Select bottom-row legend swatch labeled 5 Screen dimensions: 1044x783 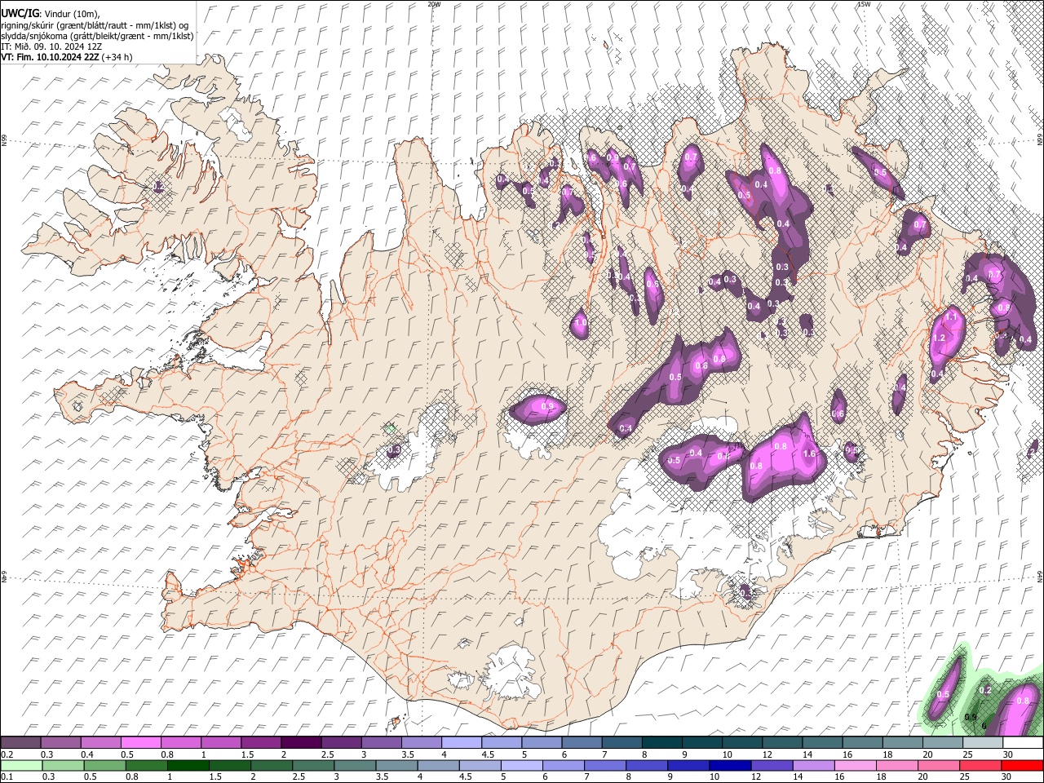click(x=522, y=765)
